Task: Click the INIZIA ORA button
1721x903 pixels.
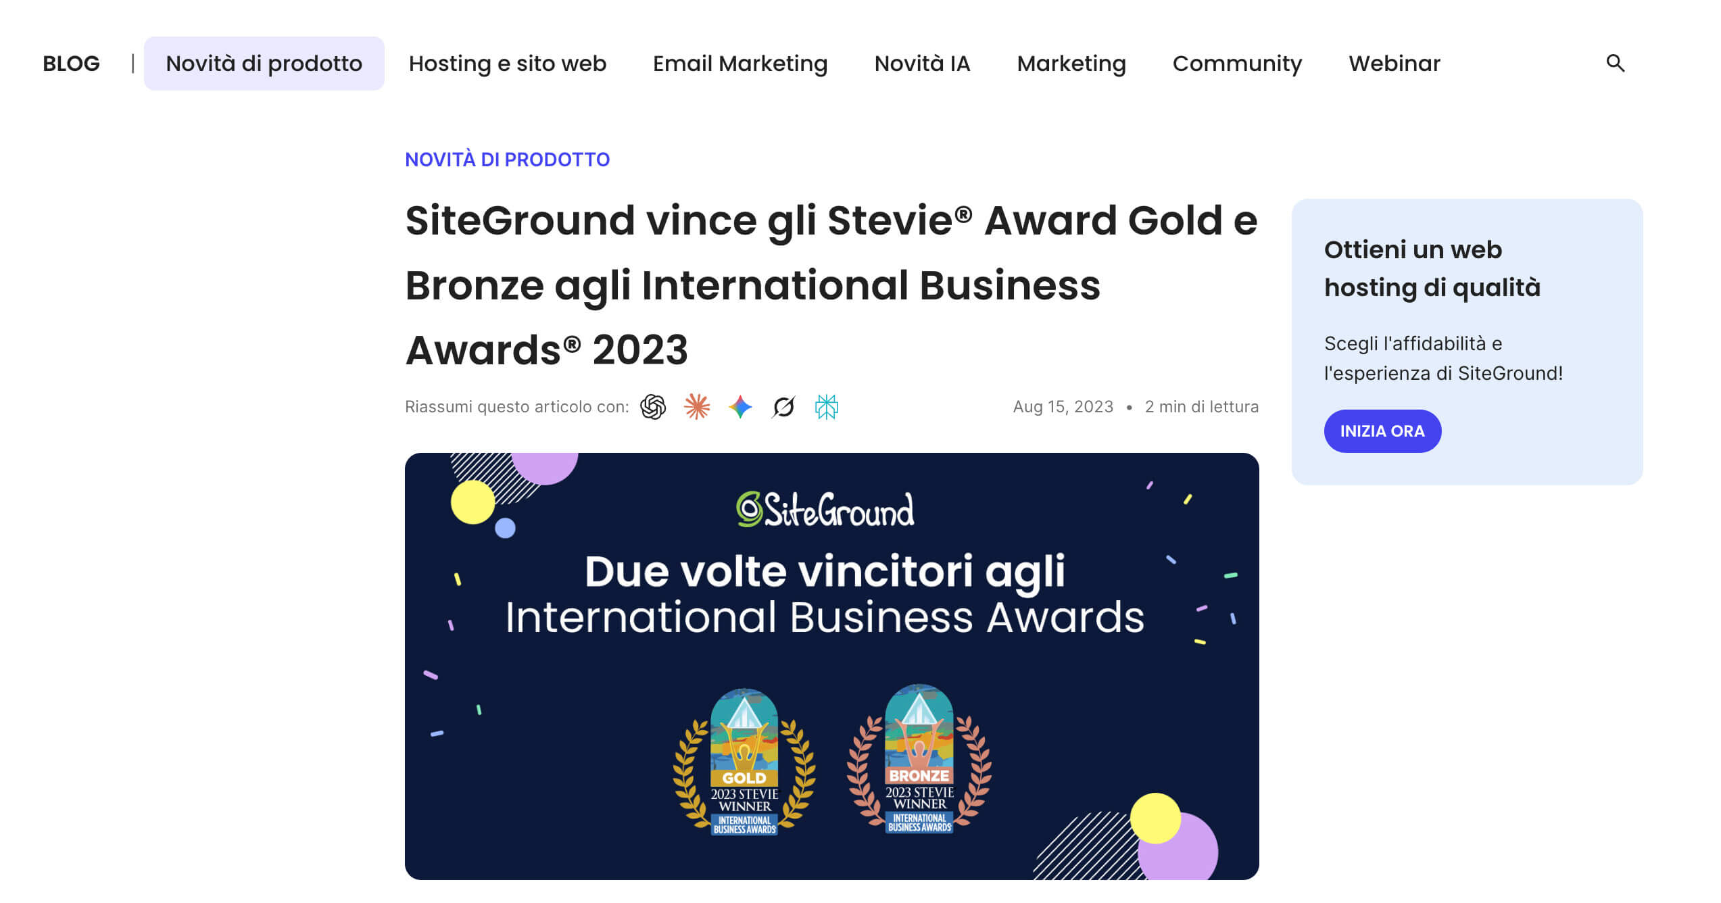Action: click(1382, 431)
